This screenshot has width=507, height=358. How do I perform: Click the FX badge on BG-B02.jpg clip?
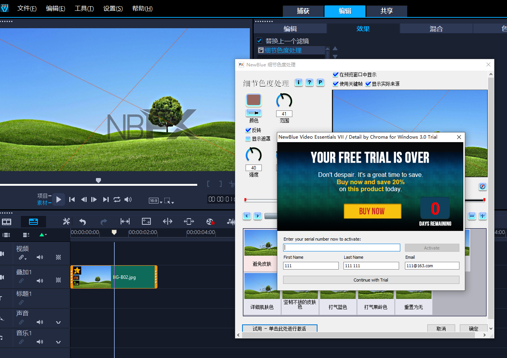point(76,278)
